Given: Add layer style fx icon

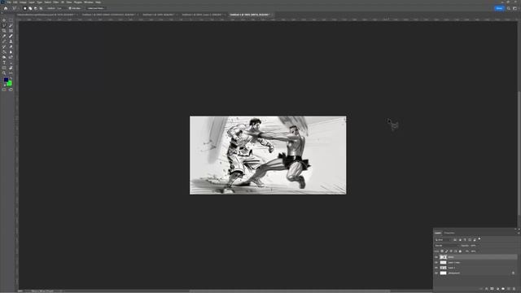Looking at the screenshot, I should point(487,289).
